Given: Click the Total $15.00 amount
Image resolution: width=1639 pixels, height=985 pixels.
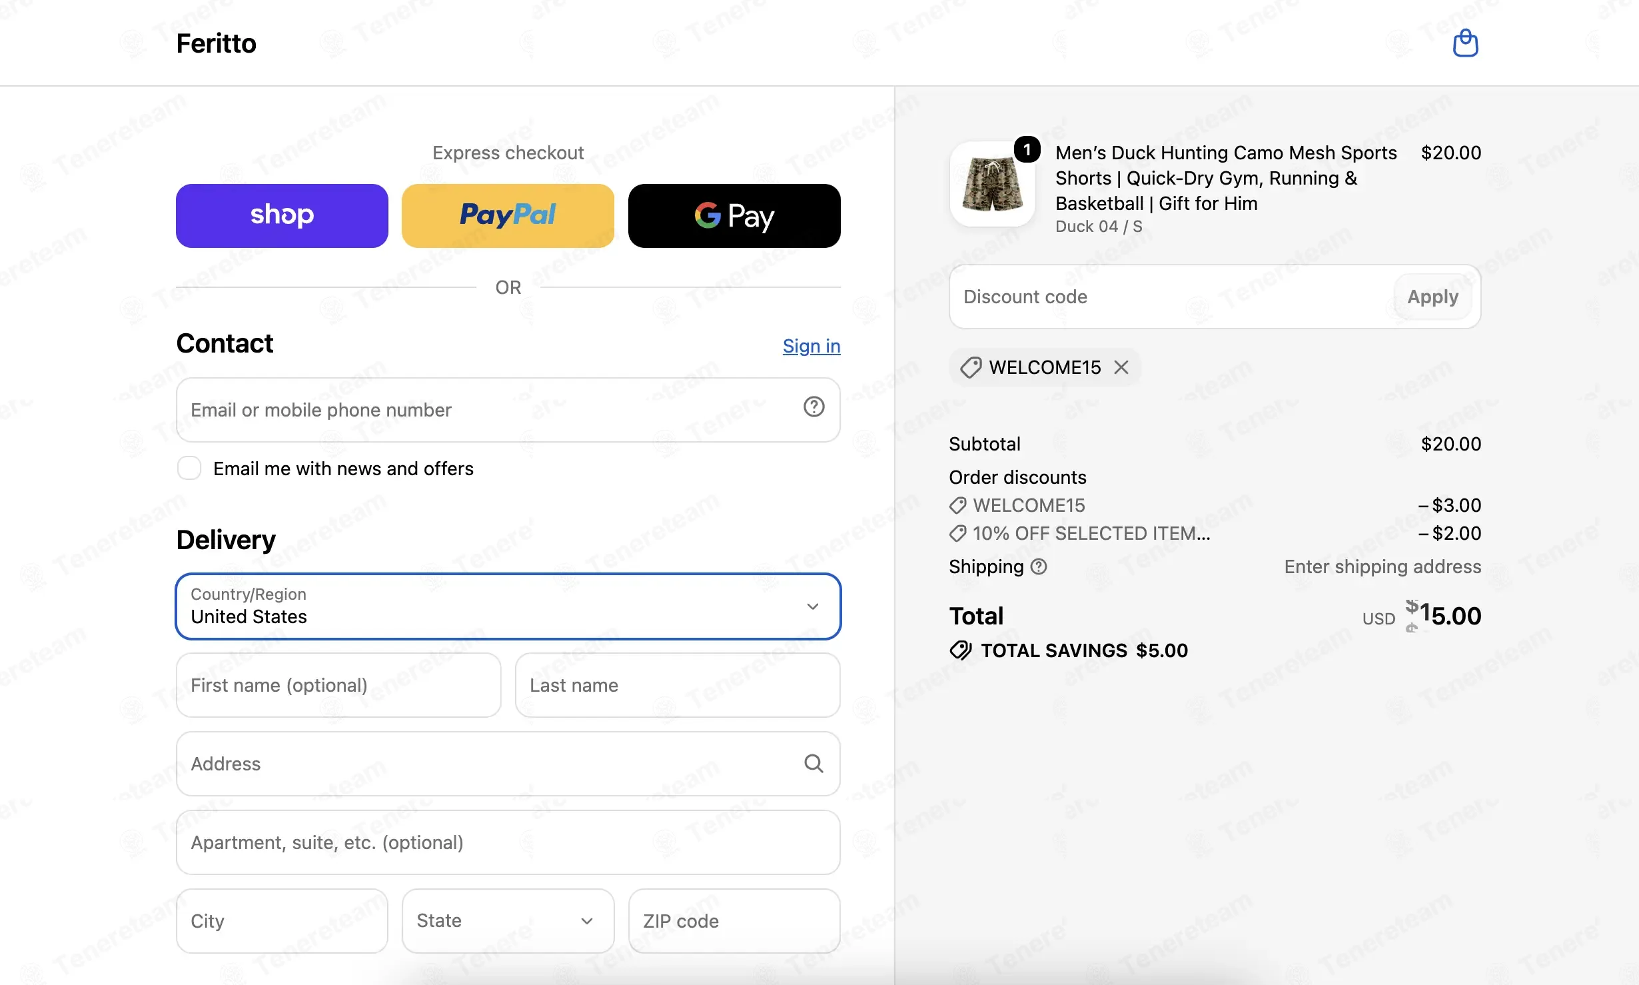Looking at the screenshot, I should 1443,616.
